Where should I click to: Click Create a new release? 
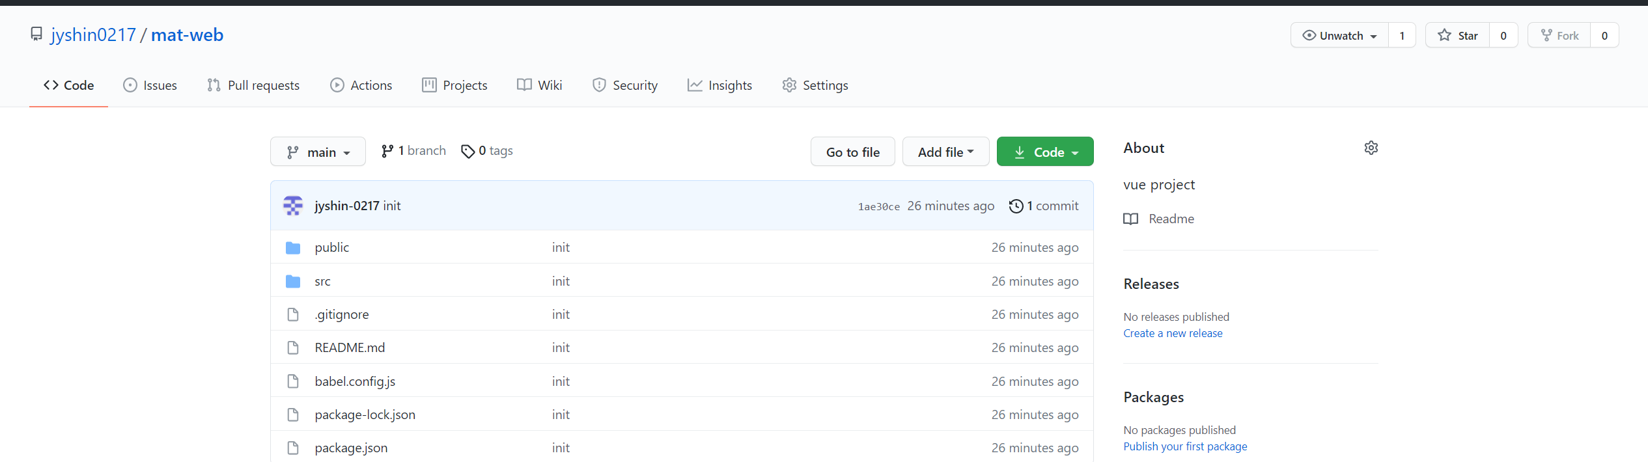(x=1173, y=333)
